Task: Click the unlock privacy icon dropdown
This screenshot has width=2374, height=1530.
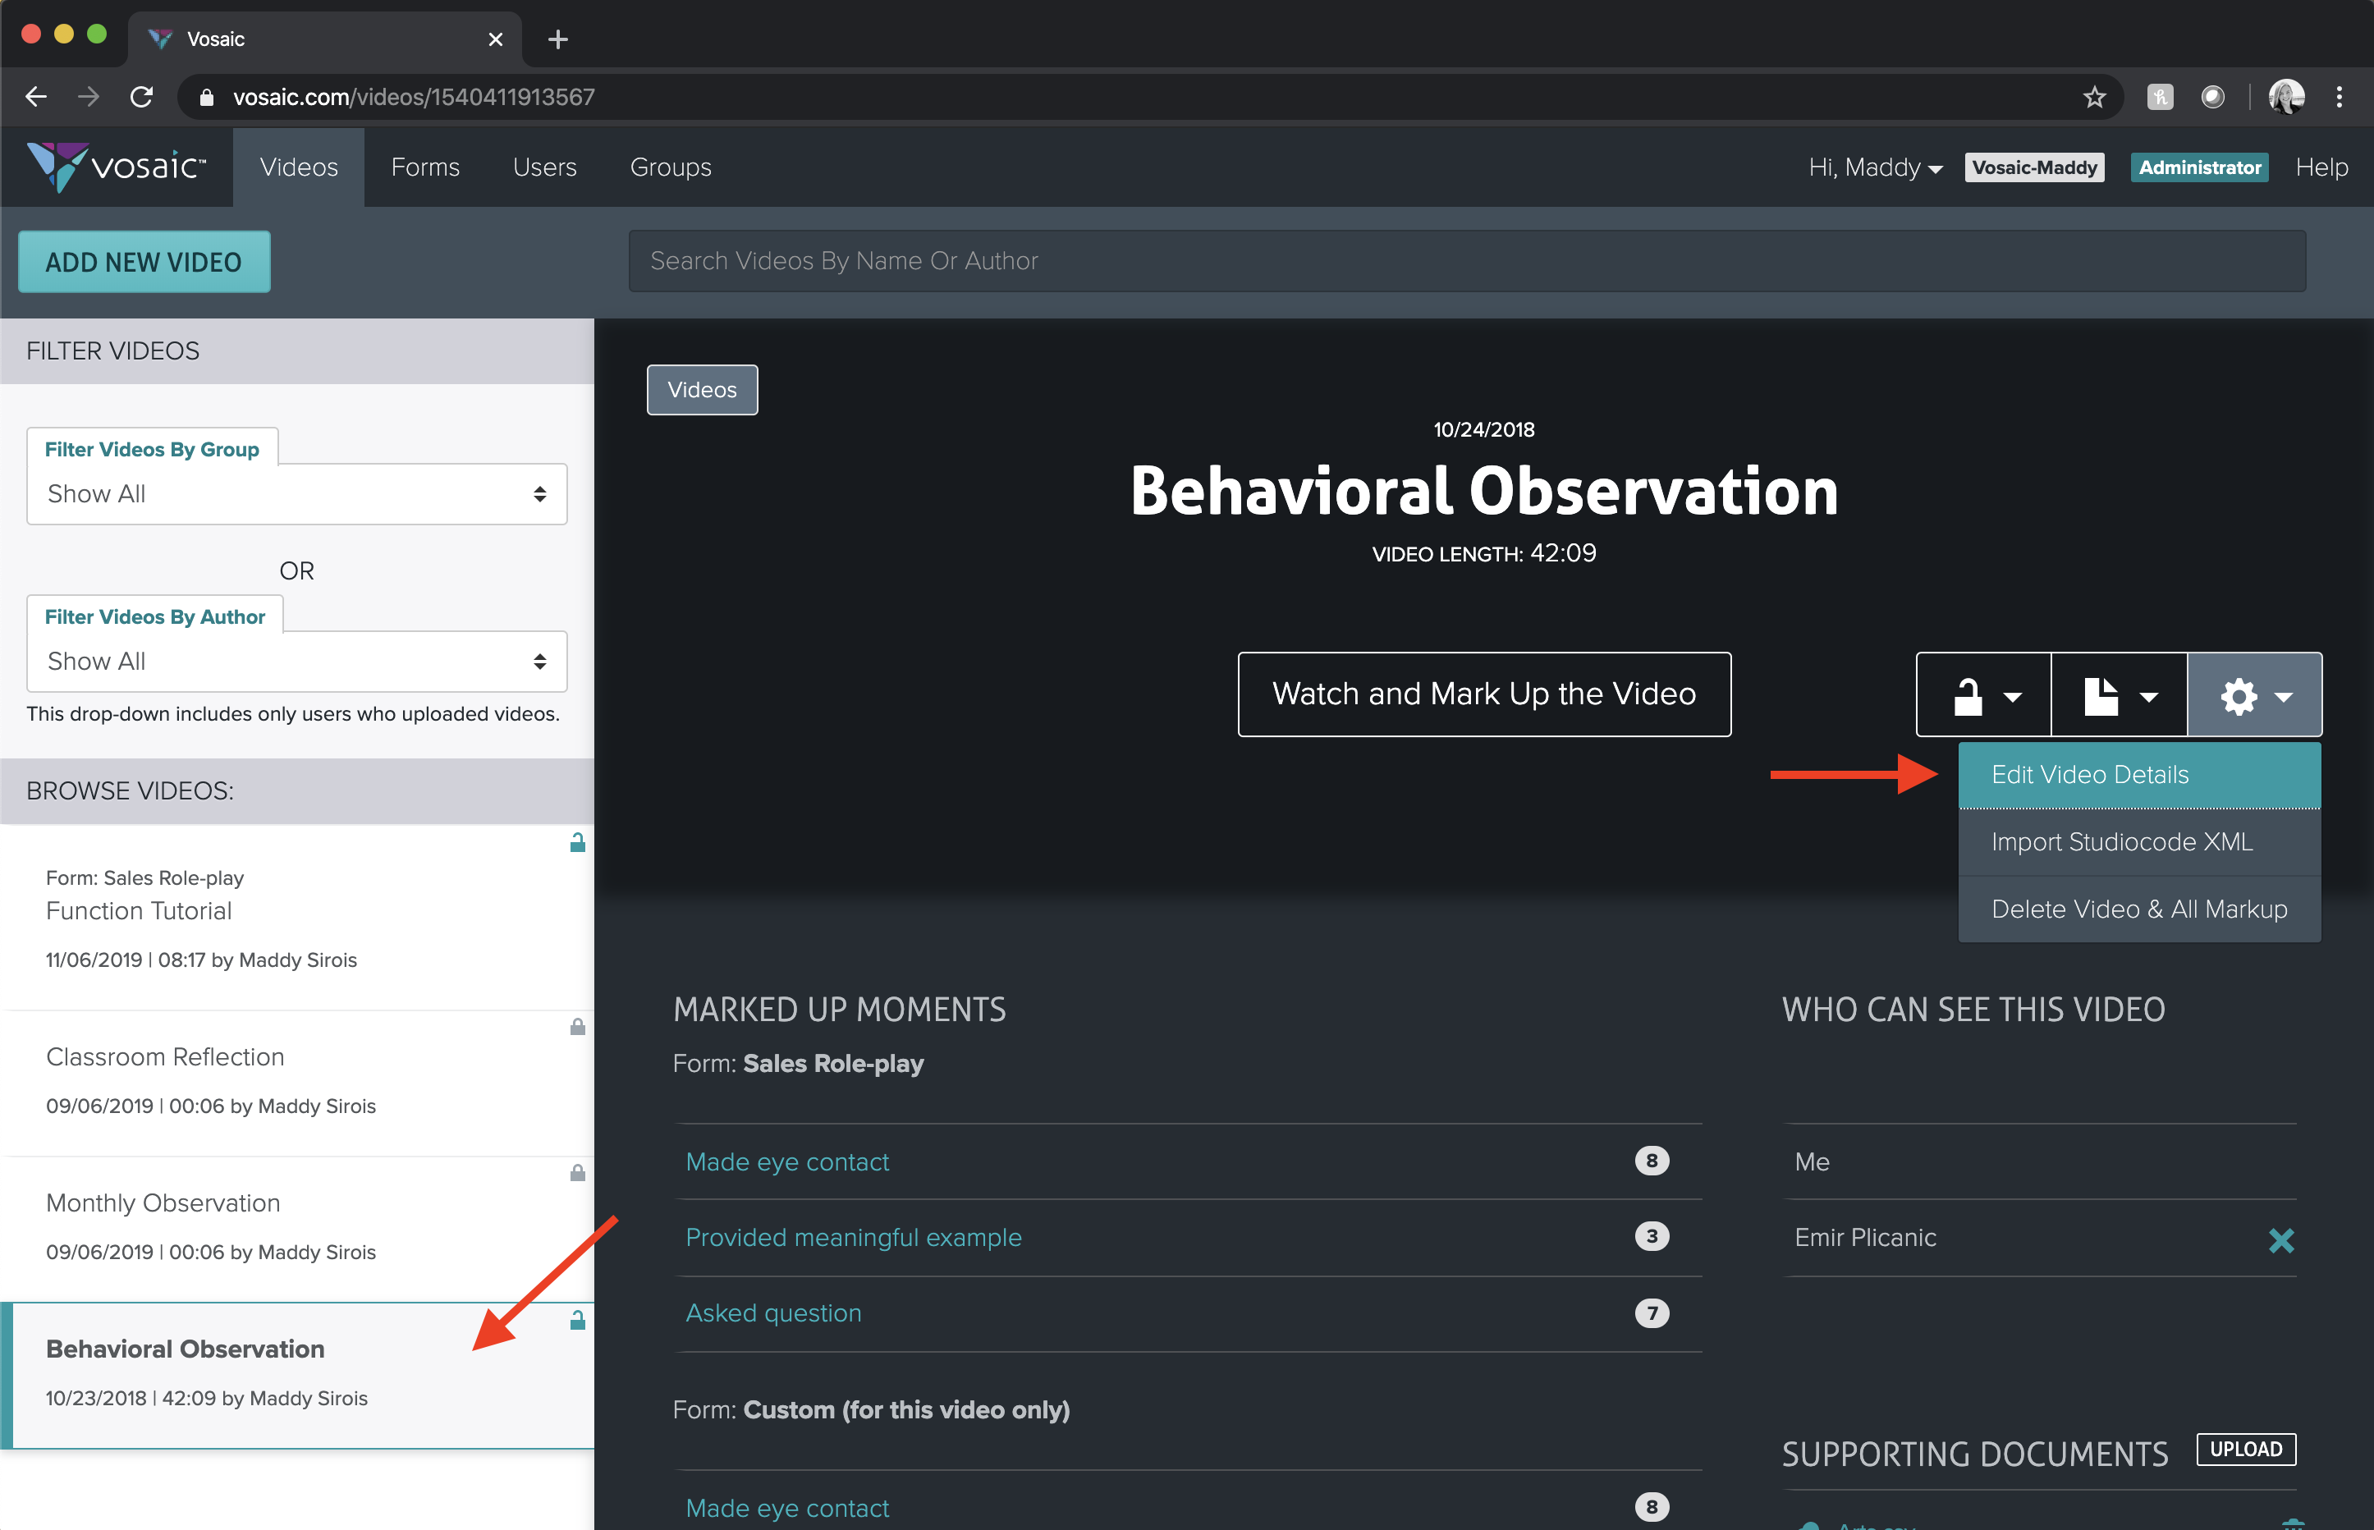Action: [x=1983, y=695]
